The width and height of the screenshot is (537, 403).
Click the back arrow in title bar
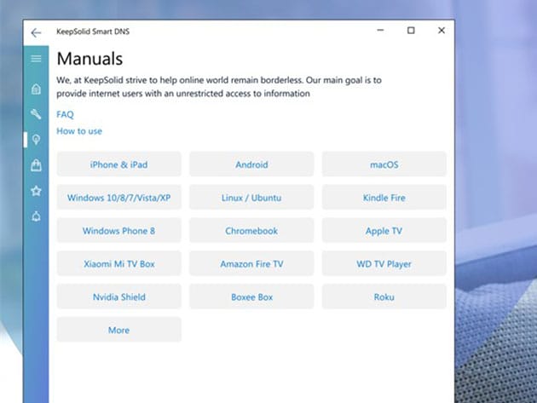36,32
